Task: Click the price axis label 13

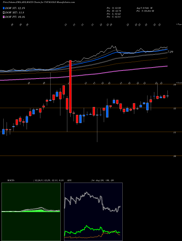Action: 174,85
